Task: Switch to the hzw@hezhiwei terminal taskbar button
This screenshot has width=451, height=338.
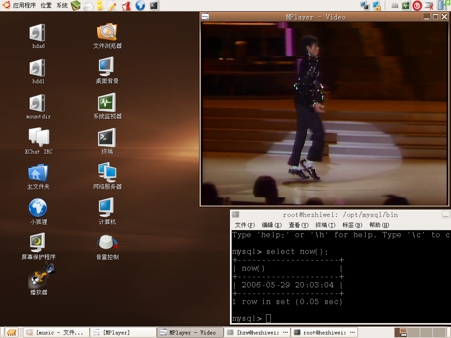Action: pos(257,333)
